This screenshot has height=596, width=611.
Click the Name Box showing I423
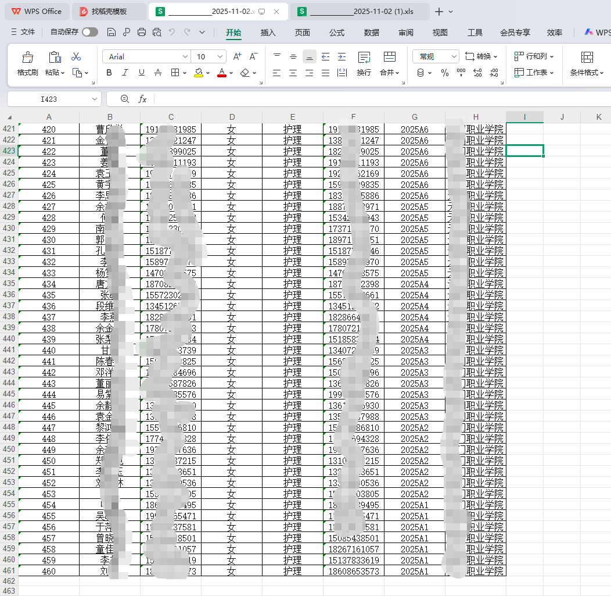click(x=49, y=99)
